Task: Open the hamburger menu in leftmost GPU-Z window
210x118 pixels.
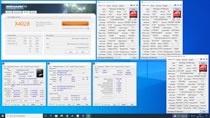Action: (137, 5)
